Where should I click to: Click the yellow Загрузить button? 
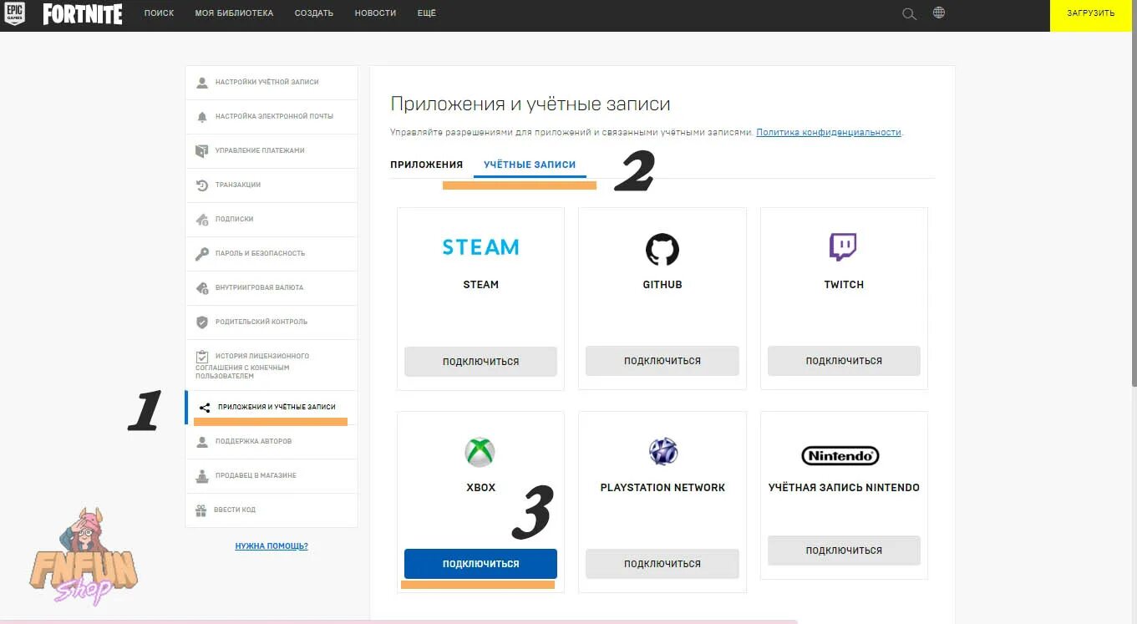1091,14
